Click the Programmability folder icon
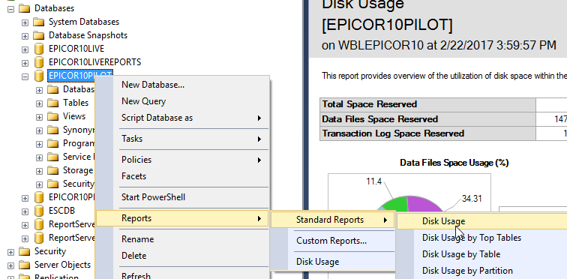The width and height of the screenshot is (567, 279). click(53, 143)
